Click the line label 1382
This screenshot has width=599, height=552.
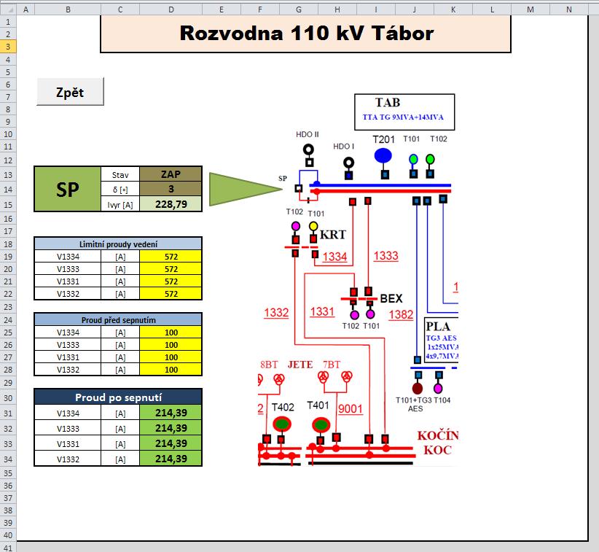click(401, 314)
